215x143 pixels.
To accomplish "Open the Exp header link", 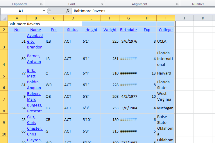I will [147, 30].
